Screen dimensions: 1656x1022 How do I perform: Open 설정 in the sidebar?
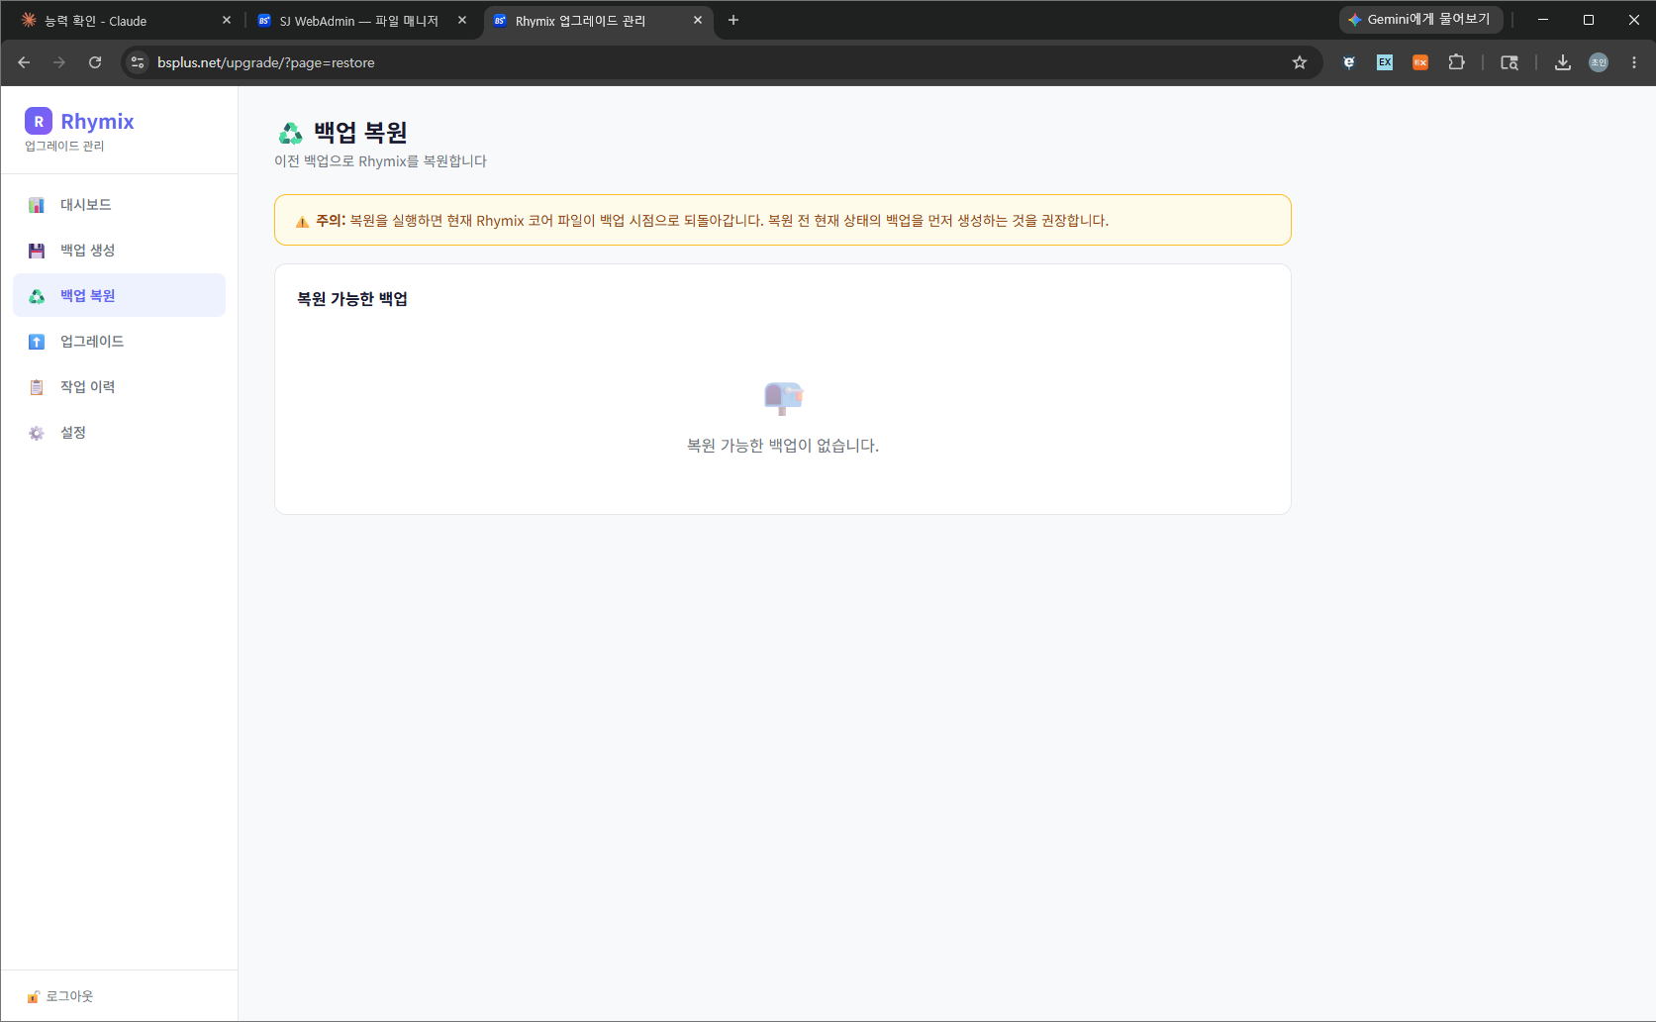click(119, 433)
